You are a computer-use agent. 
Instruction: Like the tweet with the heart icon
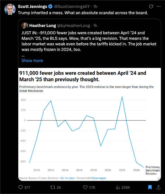pyautogui.click(x=85, y=187)
